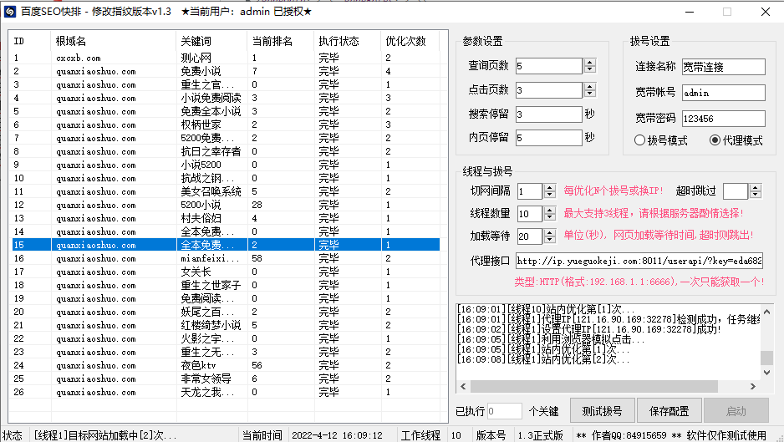Image resolution: width=784 pixels, height=442 pixels.
Task: Click the 执行状态 column header
Action: (348, 41)
